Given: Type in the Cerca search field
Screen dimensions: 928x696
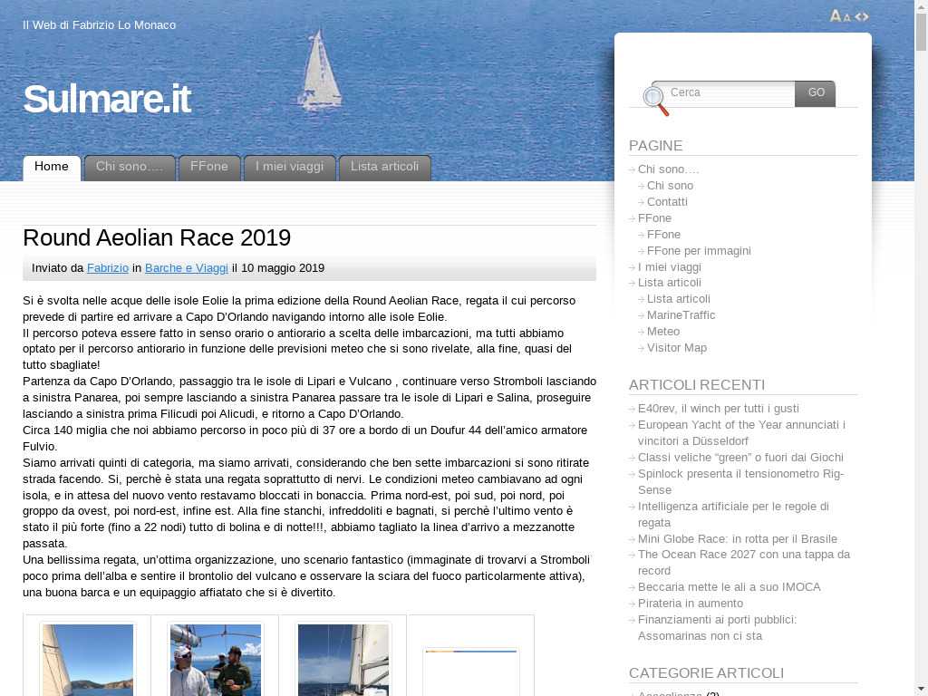Looking at the screenshot, I should (730, 92).
